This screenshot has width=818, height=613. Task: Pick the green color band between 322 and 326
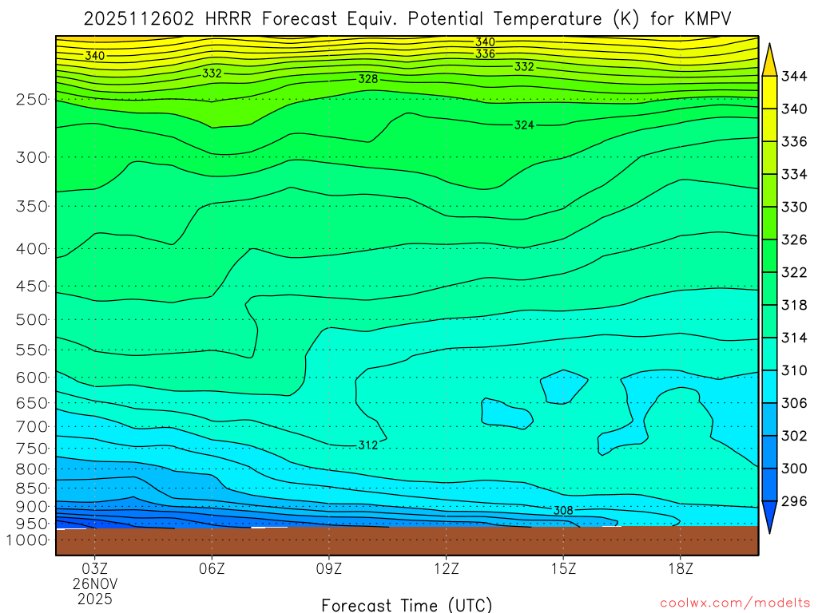769,255
